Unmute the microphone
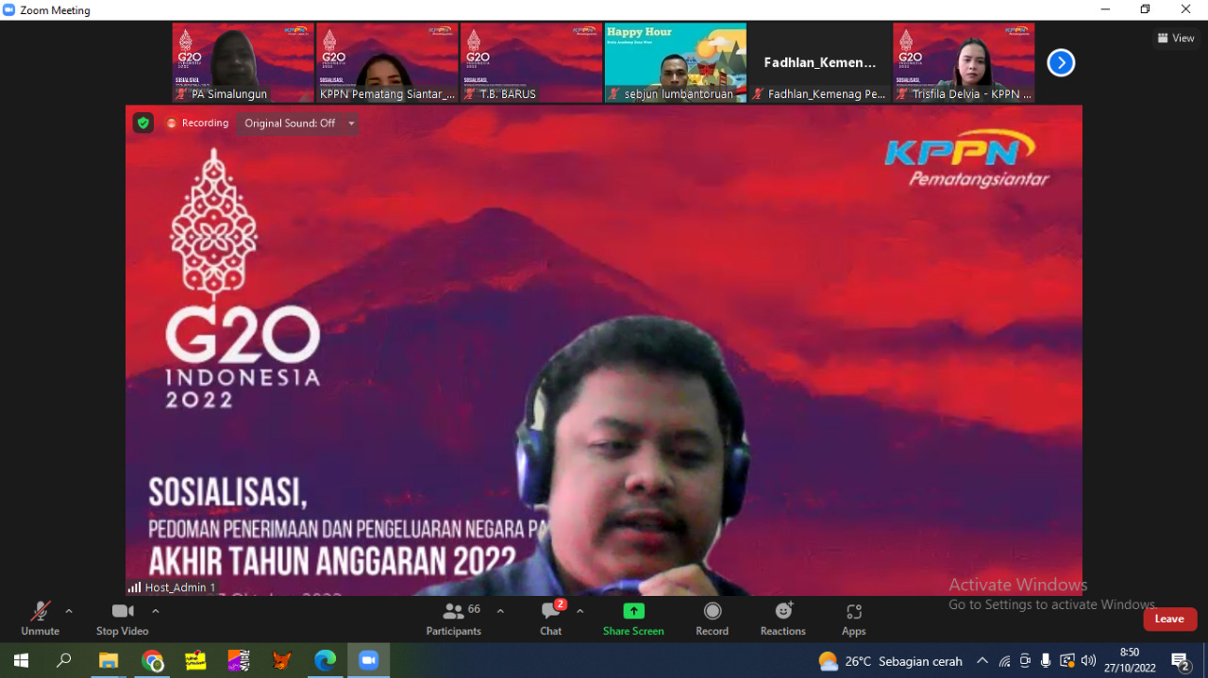Image resolution: width=1208 pixels, height=678 pixels. click(x=40, y=619)
